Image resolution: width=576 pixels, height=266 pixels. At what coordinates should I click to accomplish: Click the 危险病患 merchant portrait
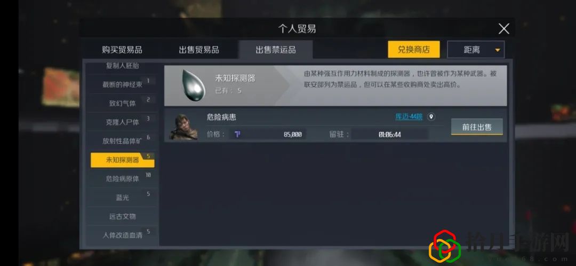(183, 127)
